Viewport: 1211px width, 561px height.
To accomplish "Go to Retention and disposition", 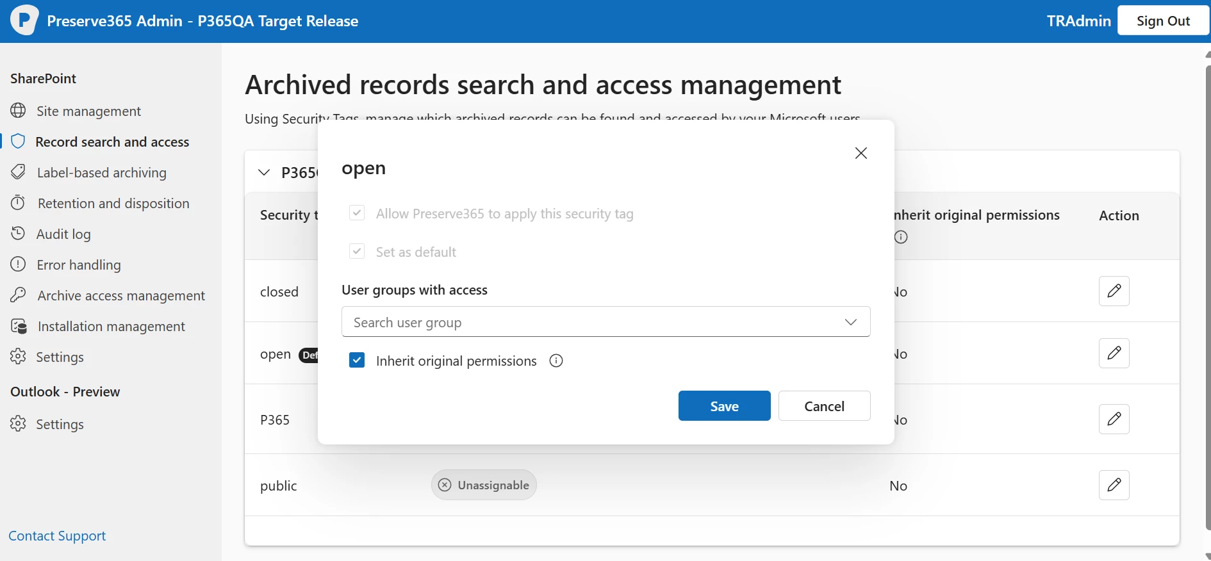I will point(113,203).
